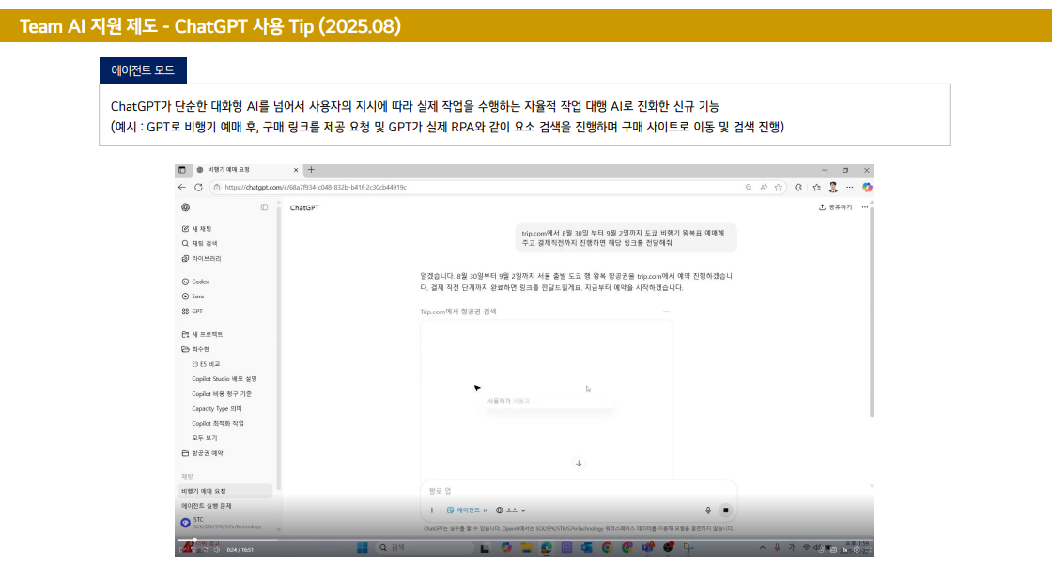Screen dimensions: 1052x579
Task: Click the attach plus button in composer
Action: pyautogui.click(x=432, y=510)
